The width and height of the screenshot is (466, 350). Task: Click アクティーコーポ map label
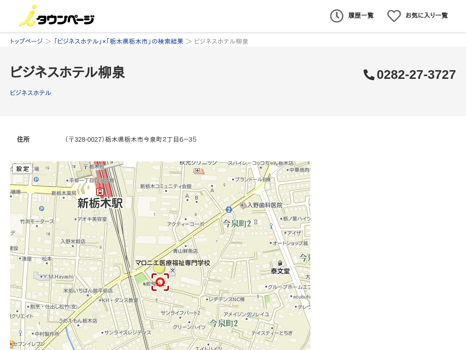coord(186,224)
